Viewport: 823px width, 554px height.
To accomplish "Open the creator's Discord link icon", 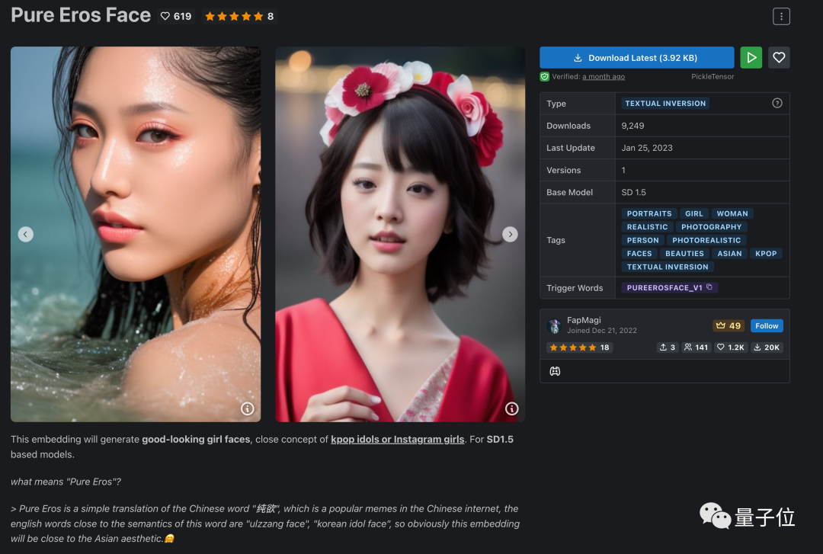I will pyautogui.click(x=555, y=371).
